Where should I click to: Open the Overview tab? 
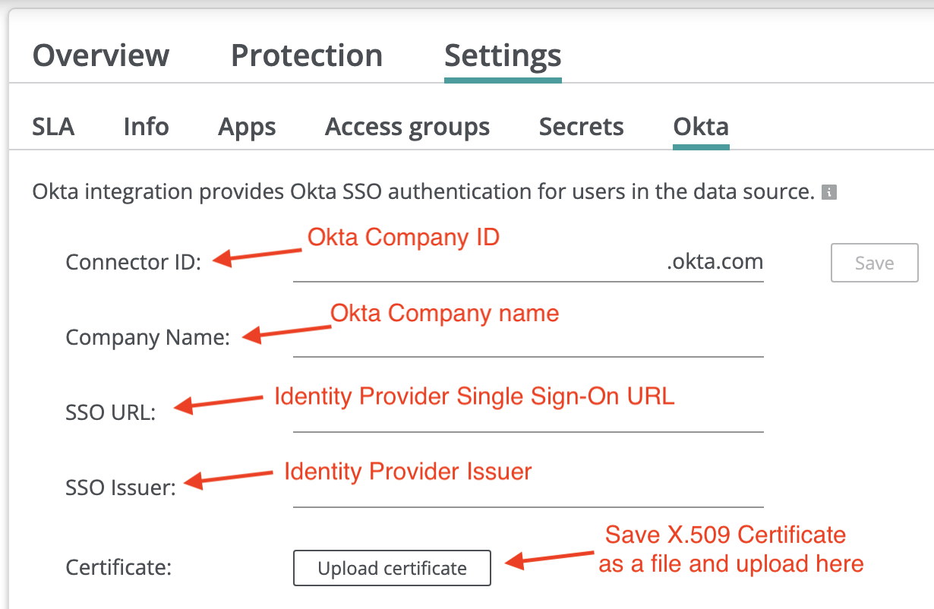point(101,56)
